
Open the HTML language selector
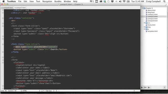click(30, 91)
